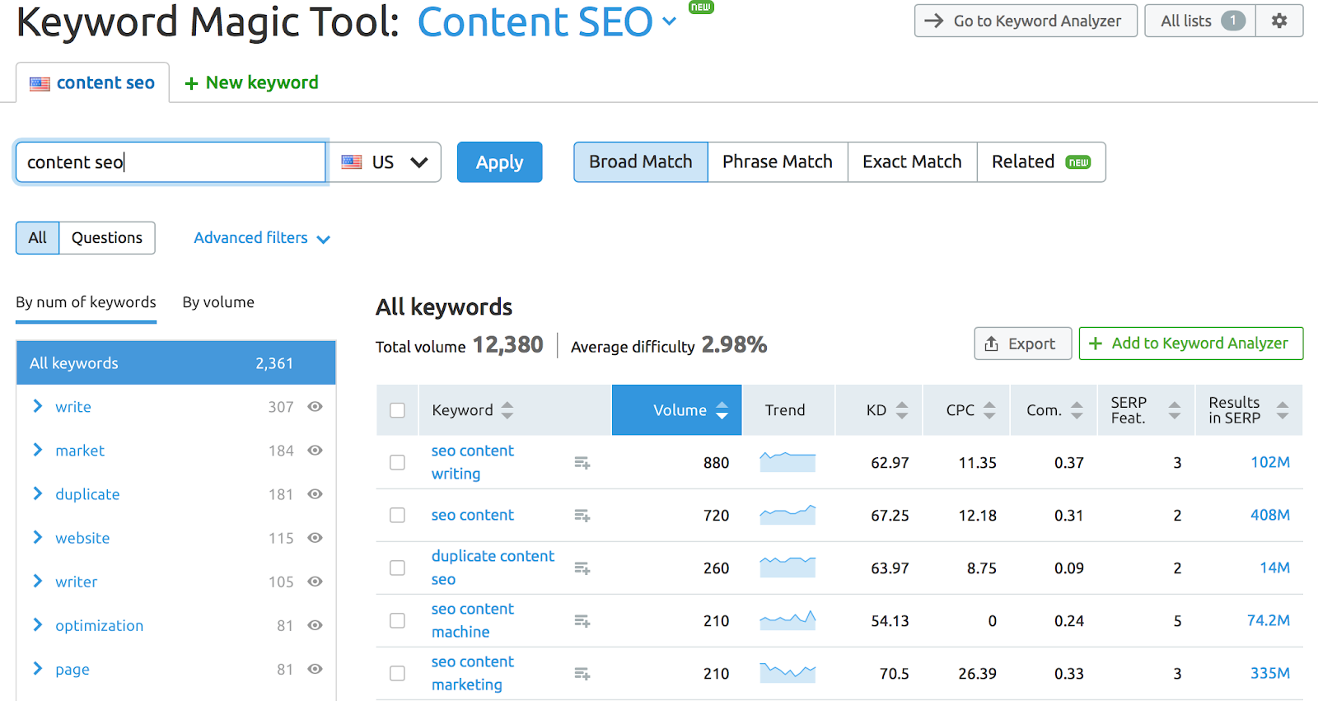Select the Broad Match tab
Image resolution: width=1318 pixels, height=701 pixels.
(641, 162)
